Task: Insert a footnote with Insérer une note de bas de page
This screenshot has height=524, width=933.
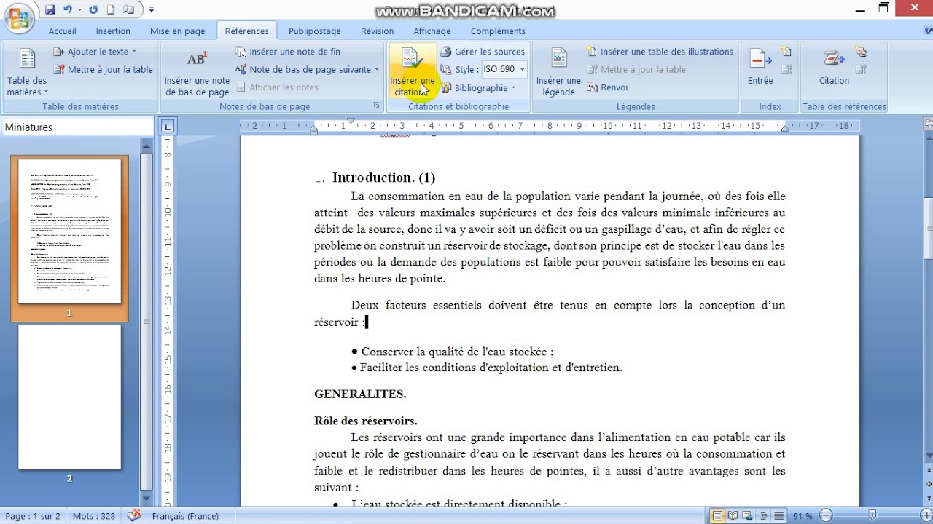Action: (197, 72)
